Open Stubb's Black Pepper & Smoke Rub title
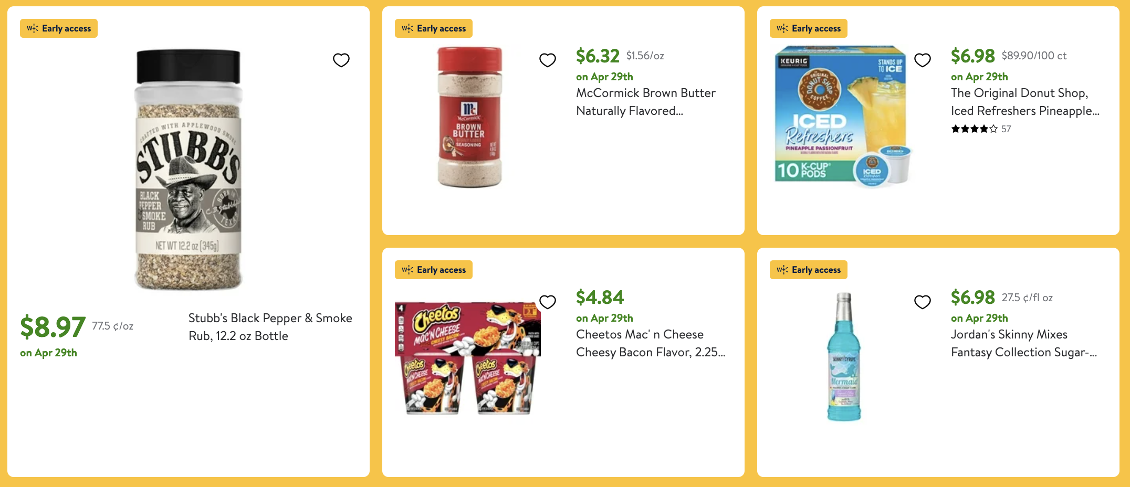 click(x=270, y=327)
